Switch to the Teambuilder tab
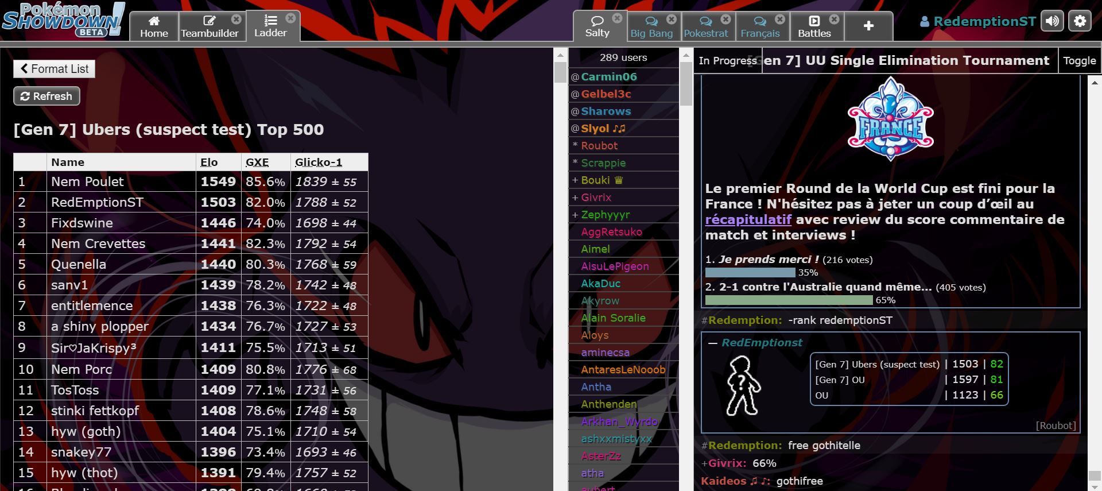The height and width of the screenshot is (491, 1102). (209, 26)
